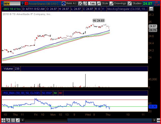Click the small link dot left of DBV

2,4
